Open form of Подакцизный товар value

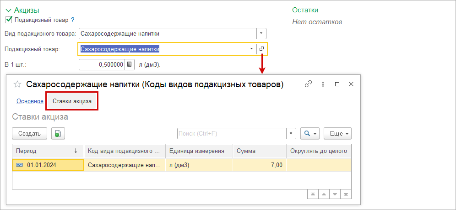[x=261, y=49]
